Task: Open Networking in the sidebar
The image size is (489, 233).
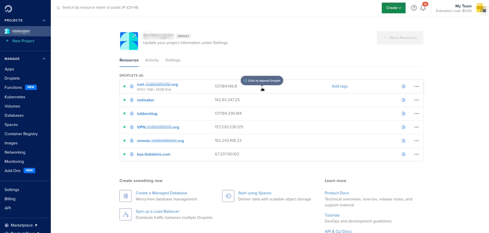Action: tap(15, 152)
